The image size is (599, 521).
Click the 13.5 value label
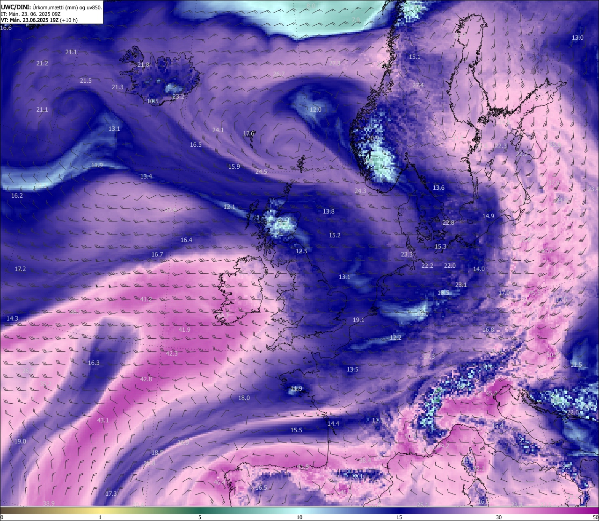352,370
